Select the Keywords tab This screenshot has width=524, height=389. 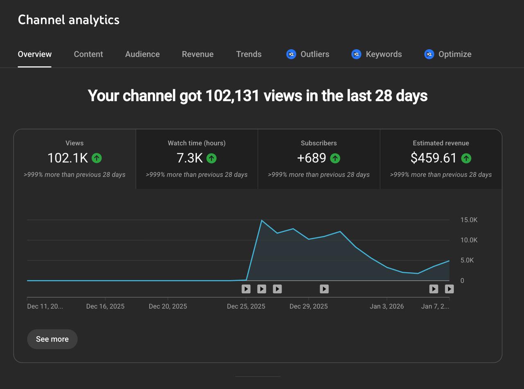[x=377, y=54]
